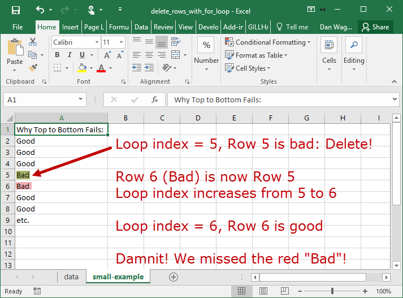Click the Cut scissors icon

coord(33,42)
